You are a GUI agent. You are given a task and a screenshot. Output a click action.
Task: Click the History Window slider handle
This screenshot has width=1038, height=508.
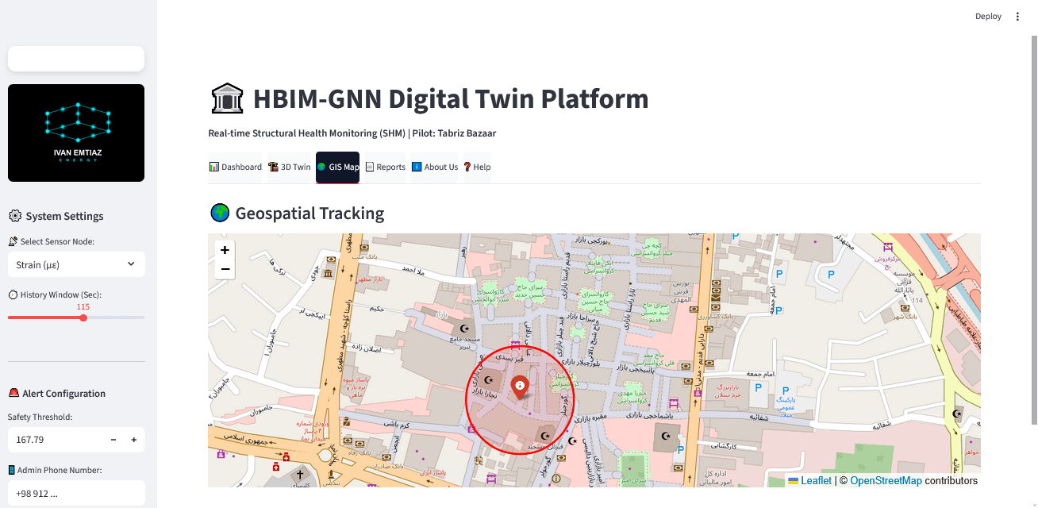(83, 317)
